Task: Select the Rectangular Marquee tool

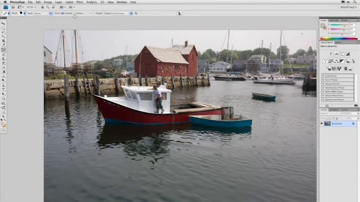Action: tap(3, 27)
